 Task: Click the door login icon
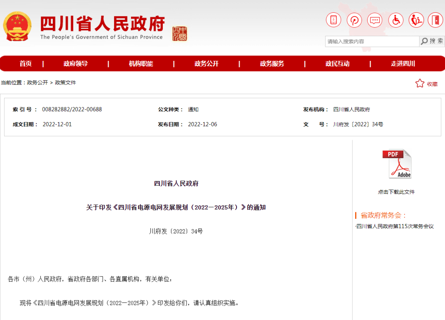click(x=436, y=20)
